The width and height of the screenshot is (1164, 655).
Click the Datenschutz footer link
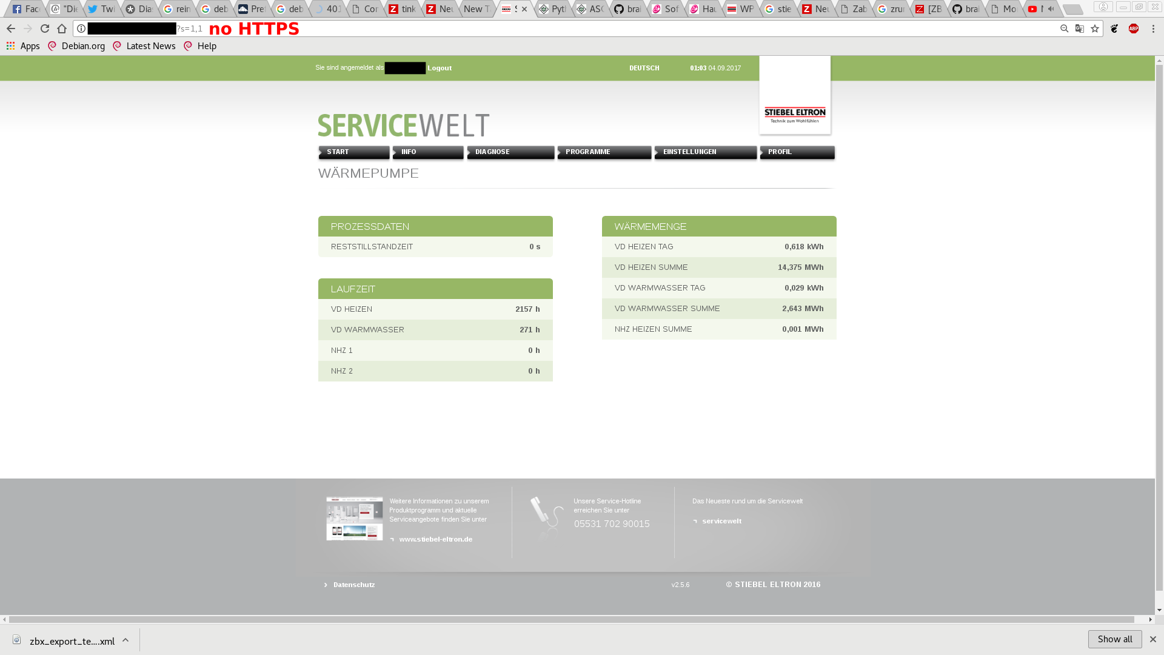point(353,585)
